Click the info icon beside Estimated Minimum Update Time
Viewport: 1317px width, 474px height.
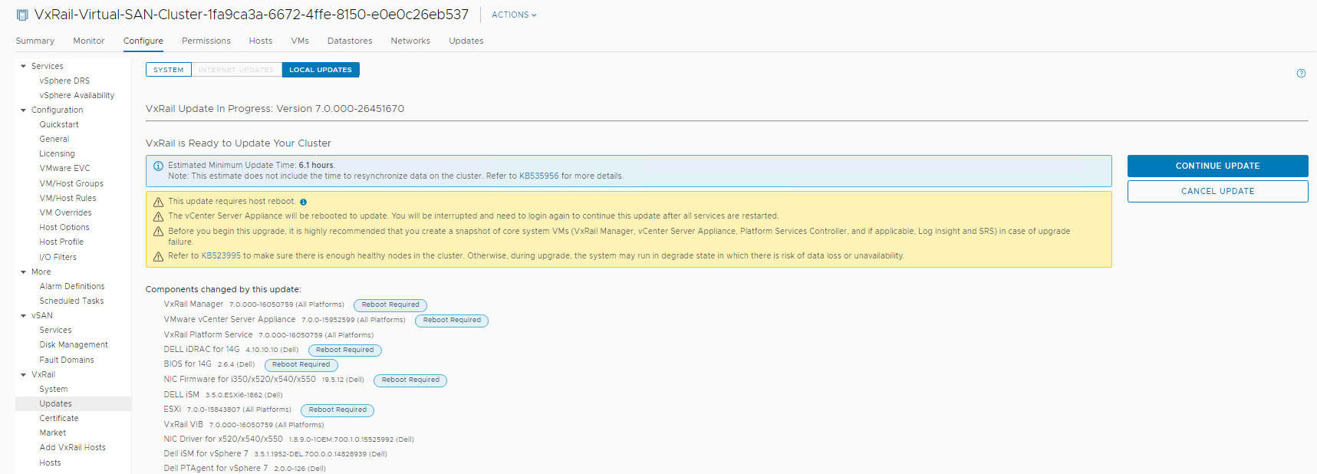pos(158,166)
